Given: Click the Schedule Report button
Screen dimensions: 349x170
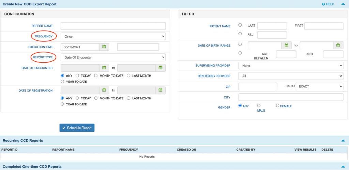Looking at the screenshot, I should 77,128.
